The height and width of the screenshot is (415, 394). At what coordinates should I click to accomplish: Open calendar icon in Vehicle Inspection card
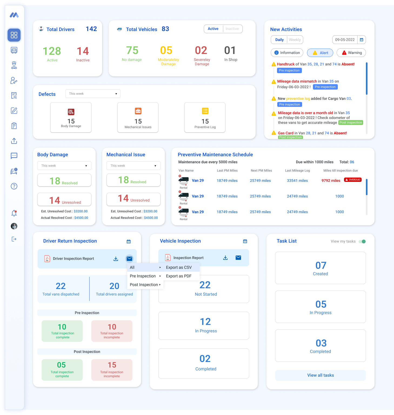coord(245,241)
